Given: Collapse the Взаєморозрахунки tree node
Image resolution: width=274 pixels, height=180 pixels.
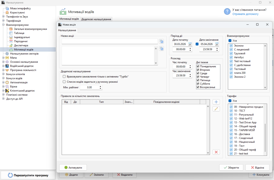Looking at the screenshot, I should [3, 25].
